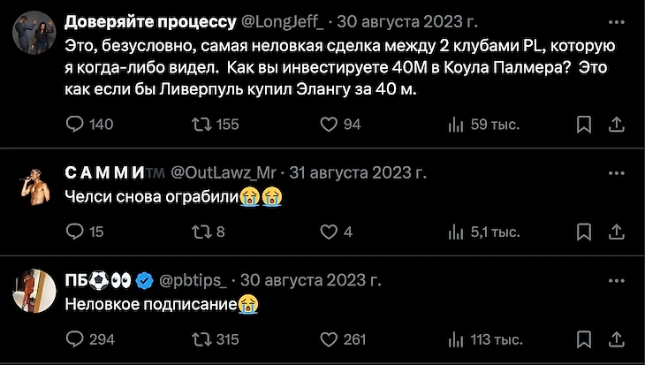Open view stats showing 5,1 тыс.

[x=456, y=232]
